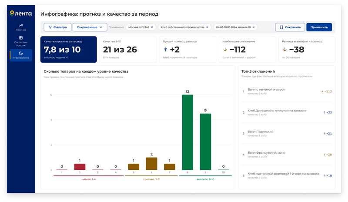348x202 pixels.
Task: Click the −20 deviation value
Action: click(328, 155)
